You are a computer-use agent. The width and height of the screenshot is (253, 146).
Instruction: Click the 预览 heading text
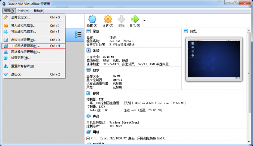pyautogui.click(x=193, y=31)
